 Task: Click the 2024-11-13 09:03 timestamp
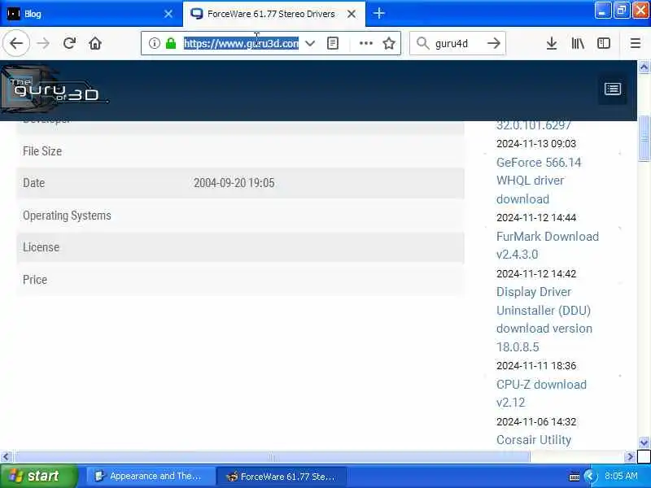click(x=536, y=144)
